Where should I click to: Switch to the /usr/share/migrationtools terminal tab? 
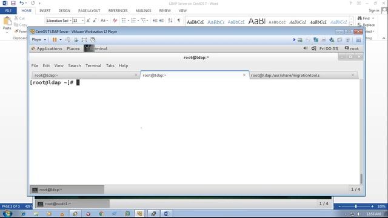303,75
